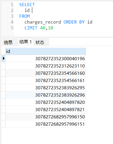This screenshot has width=113, height=144.
Task: Select cell 3078272352404897821
Action: (46, 109)
